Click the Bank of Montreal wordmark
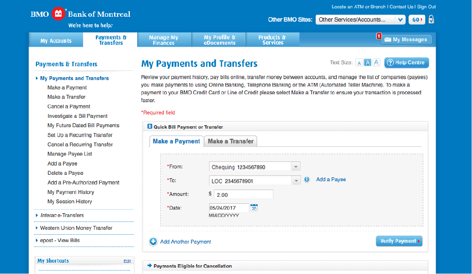Image resolution: width=472 pixels, height=274 pixels. (99, 14)
